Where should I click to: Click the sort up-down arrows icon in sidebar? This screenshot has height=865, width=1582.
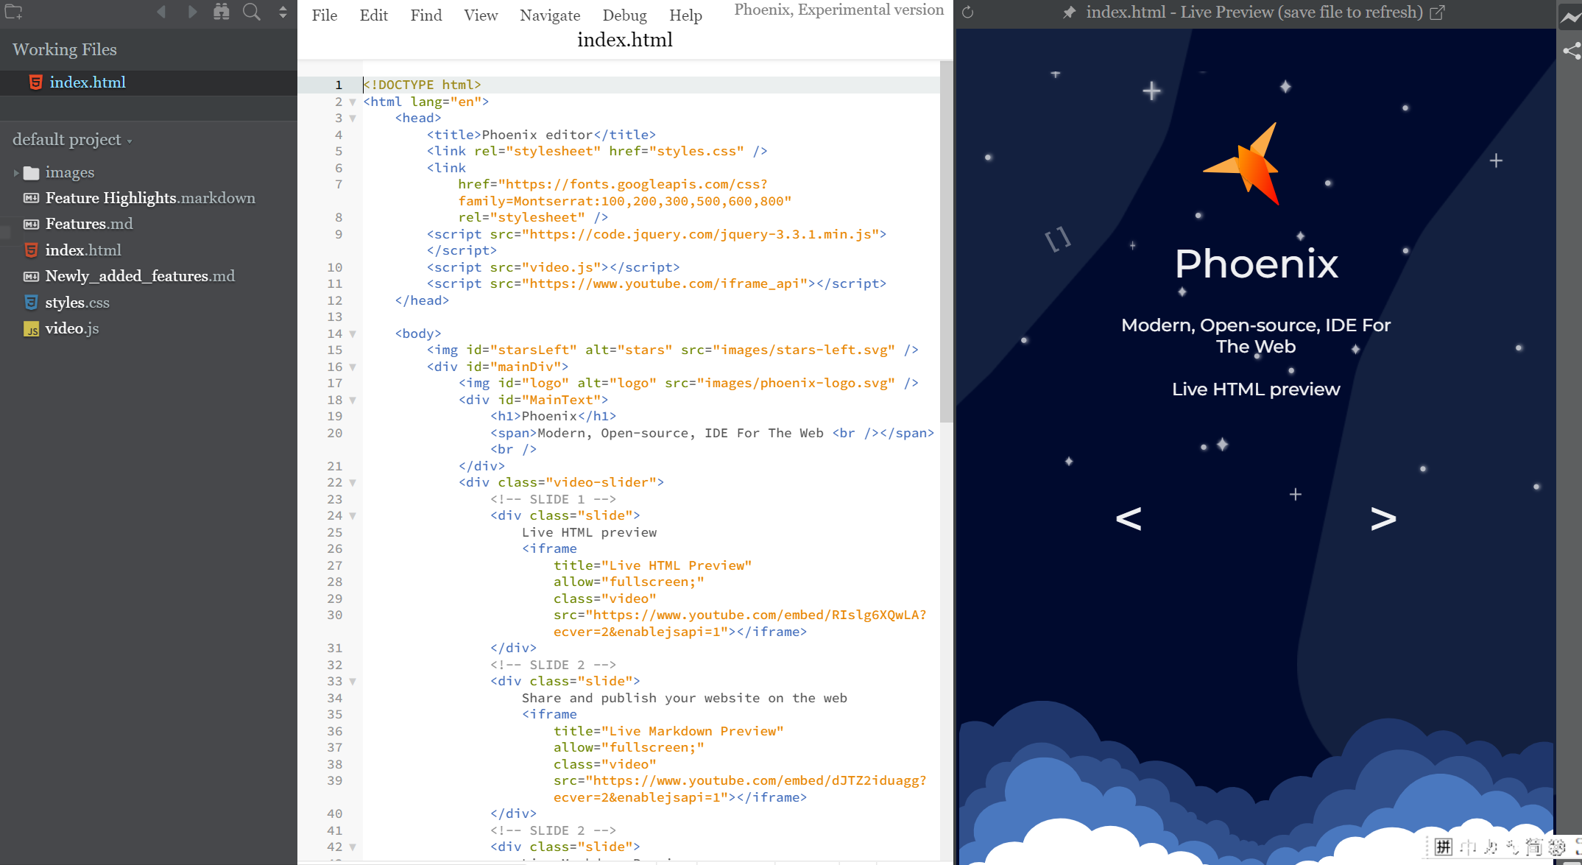point(283,12)
